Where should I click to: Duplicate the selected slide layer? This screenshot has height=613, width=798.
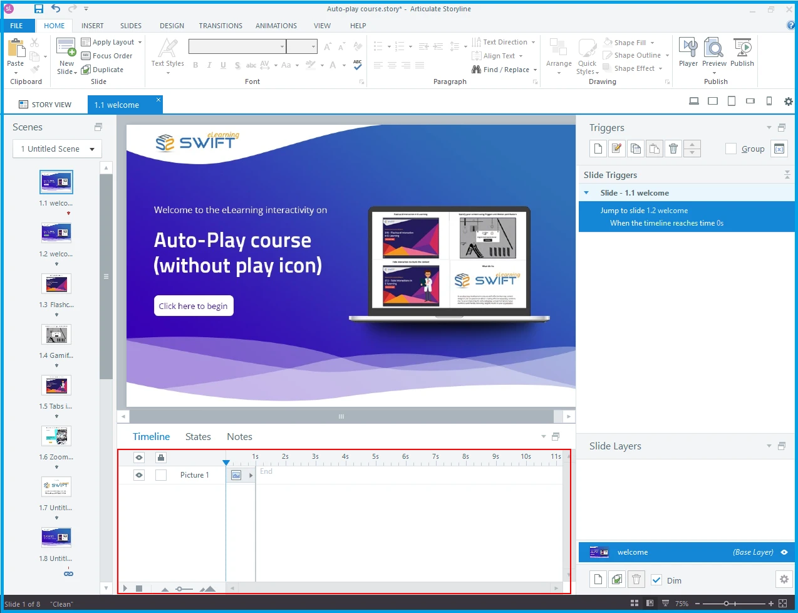tap(617, 580)
